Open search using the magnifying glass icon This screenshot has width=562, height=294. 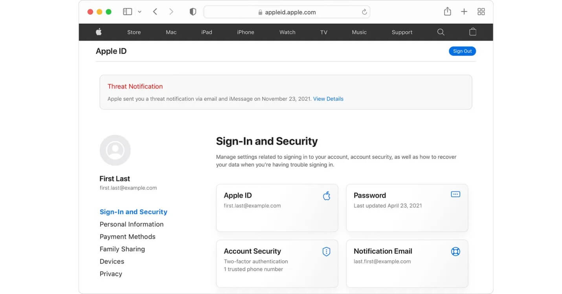point(441,32)
